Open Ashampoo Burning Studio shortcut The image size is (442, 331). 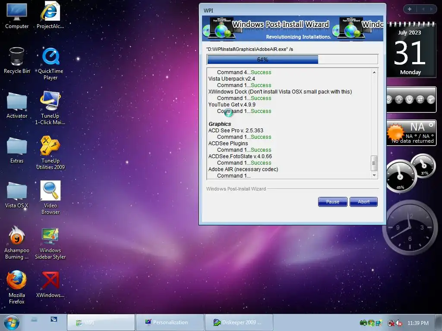pyautogui.click(x=17, y=243)
